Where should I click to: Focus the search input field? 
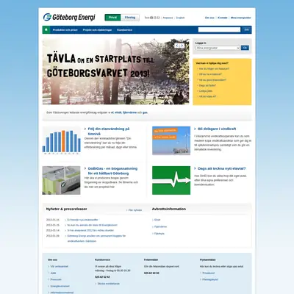click(x=219, y=29)
